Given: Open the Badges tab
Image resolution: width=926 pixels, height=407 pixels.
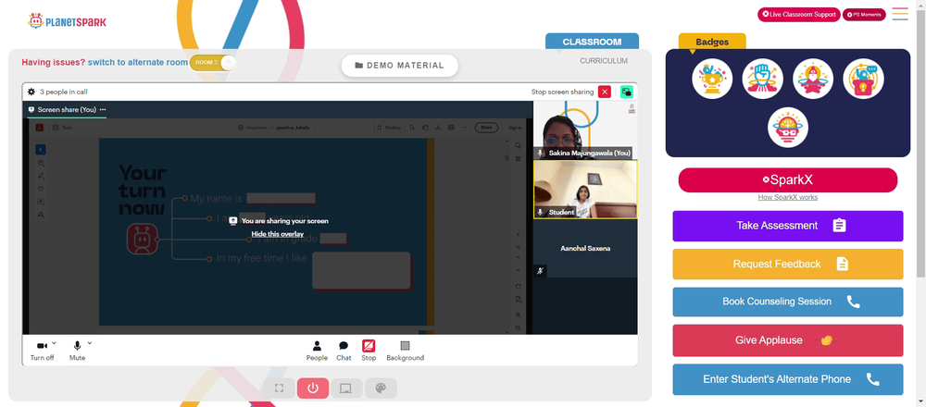Looking at the screenshot, I should [711, 42].
